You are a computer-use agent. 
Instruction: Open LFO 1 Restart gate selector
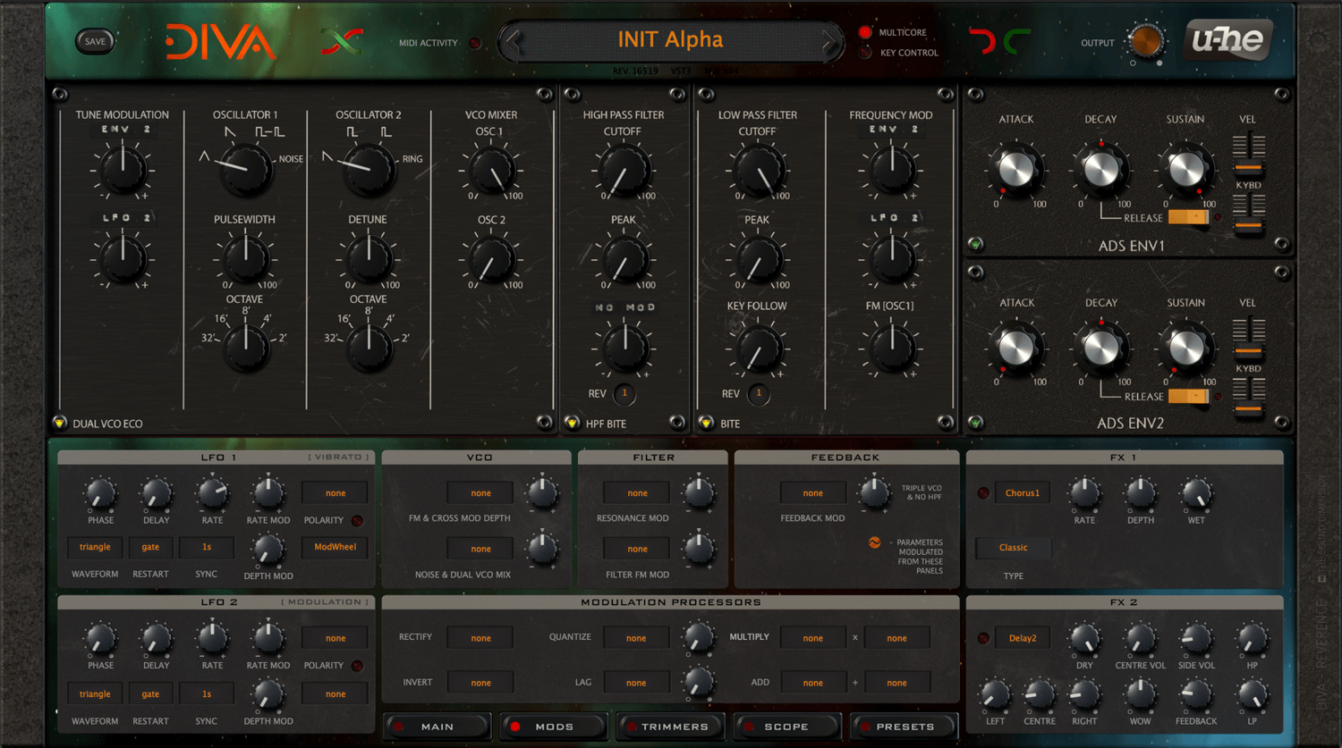[150, 547]
